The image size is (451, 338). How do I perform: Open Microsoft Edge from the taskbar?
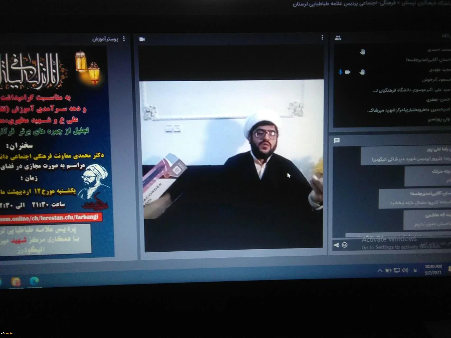(34, 281)
